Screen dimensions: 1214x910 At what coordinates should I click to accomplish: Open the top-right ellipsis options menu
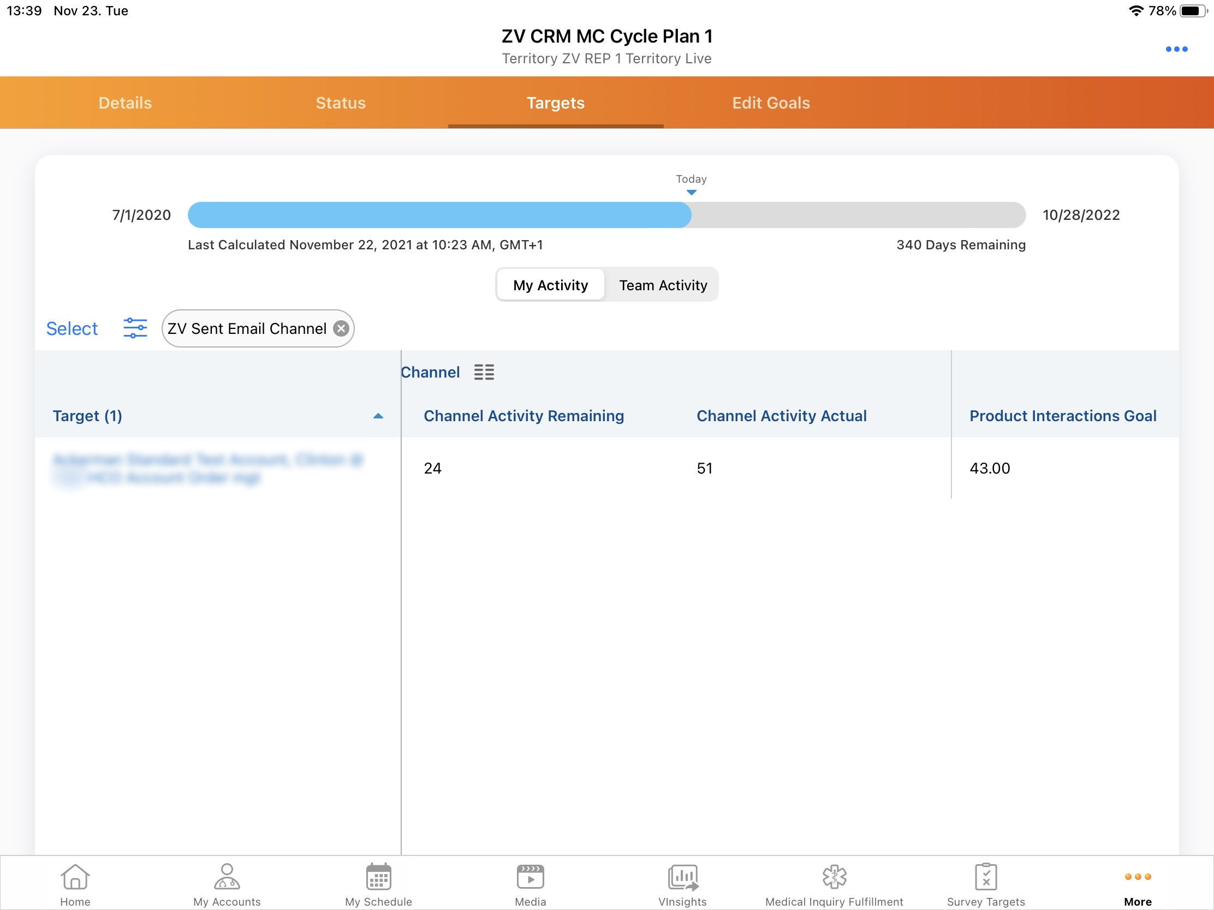click(1176, 49)
